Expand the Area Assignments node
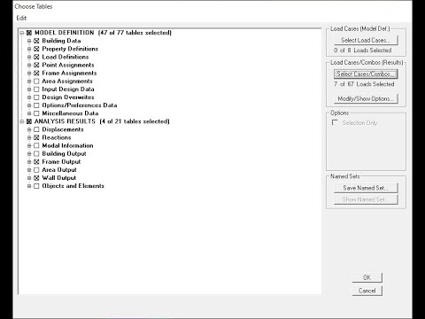The height and width of the screenshot is (319, 425). [29, 82]
